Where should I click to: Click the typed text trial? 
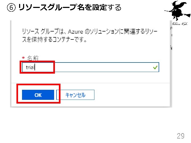pyautogui.click(x=30, y=68)
